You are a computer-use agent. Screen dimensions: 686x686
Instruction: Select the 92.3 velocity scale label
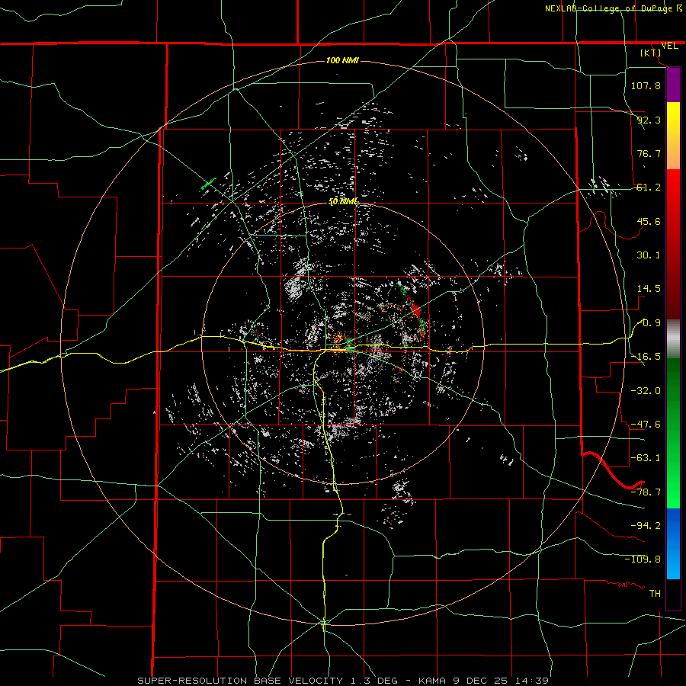(x=648, y=120)
